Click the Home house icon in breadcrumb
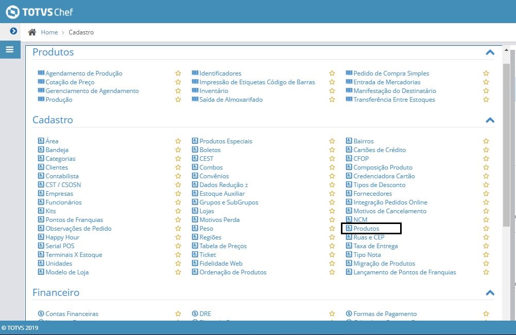Image resolution: width=516 pixels, height=335 pixels. tap(32, 32)
